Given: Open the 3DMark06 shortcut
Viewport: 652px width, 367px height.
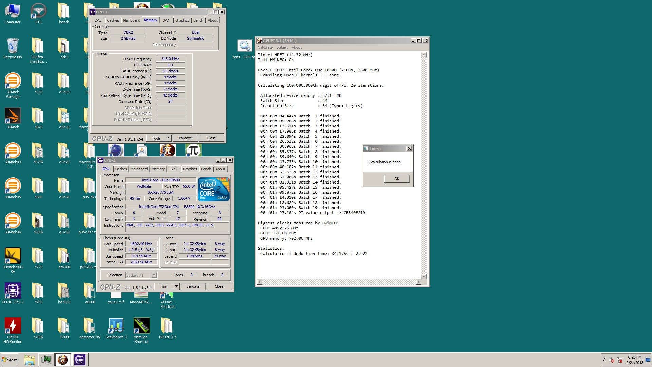Looking at the screenshot, I should pyautogui.click(x=13, y=224).
